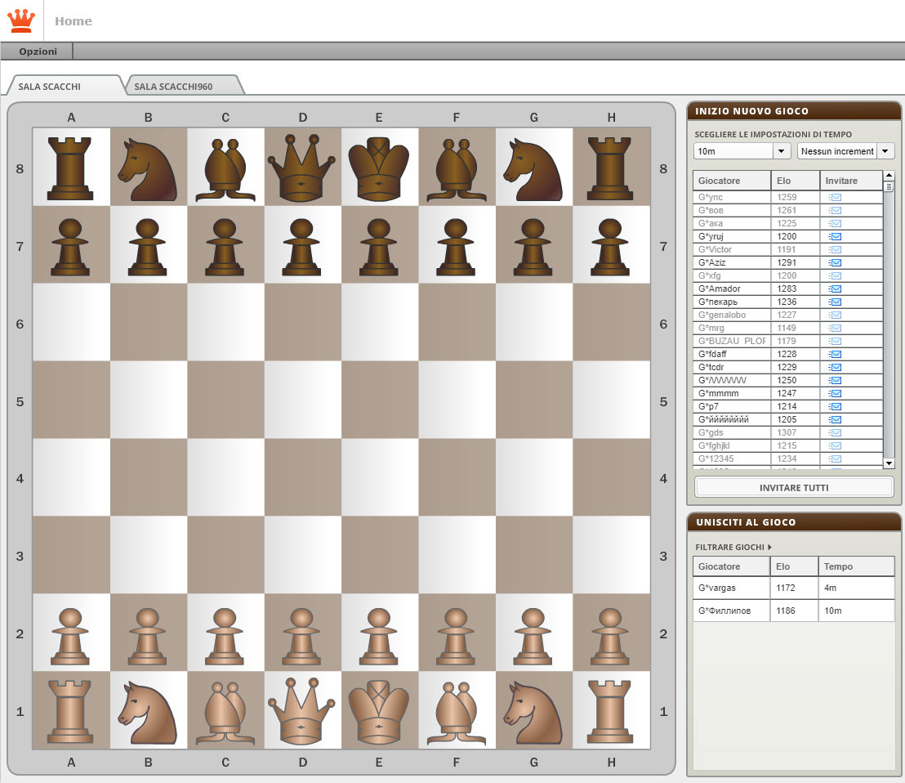This screenshot has width=905, height=783.
Task: Pick the light rook on A1
Action: (70, 711)
